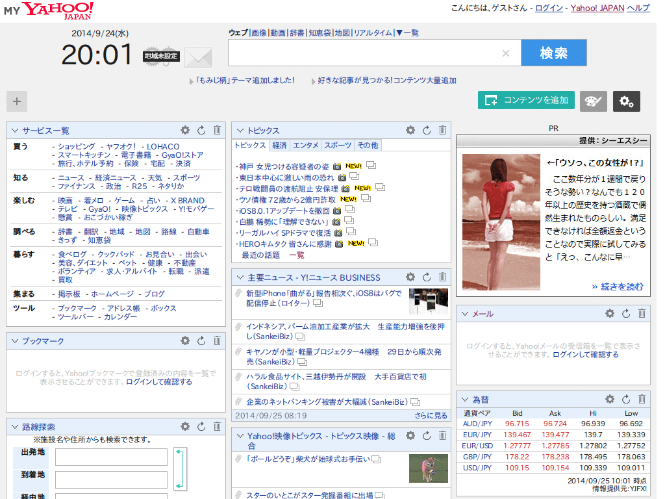Reload the 主要ニュース panel
This screenshot has height=499, width=665.
pyautogui.click(x=426, y=277)
